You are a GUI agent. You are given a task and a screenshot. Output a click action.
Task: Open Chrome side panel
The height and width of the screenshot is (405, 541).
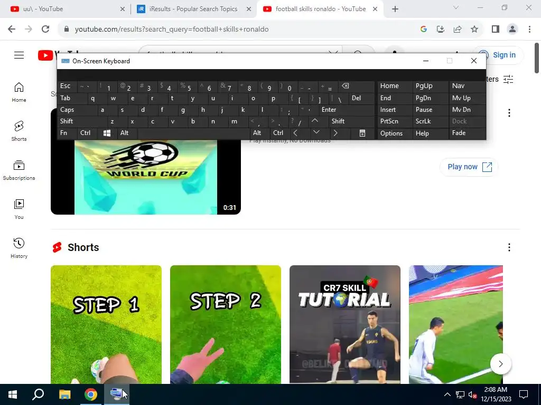pos(496,30)
